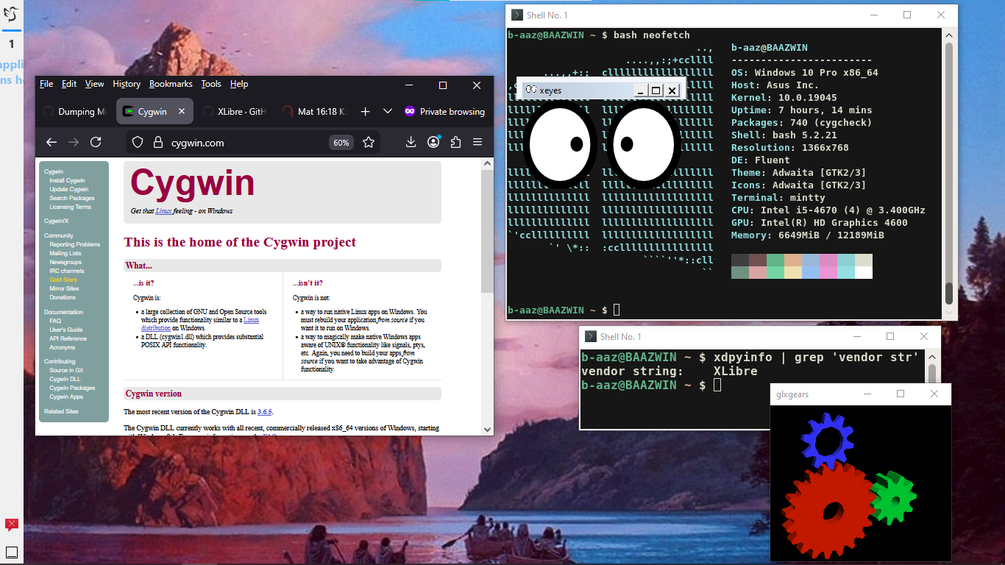Click the site security padlock icon

coord(157,143)
